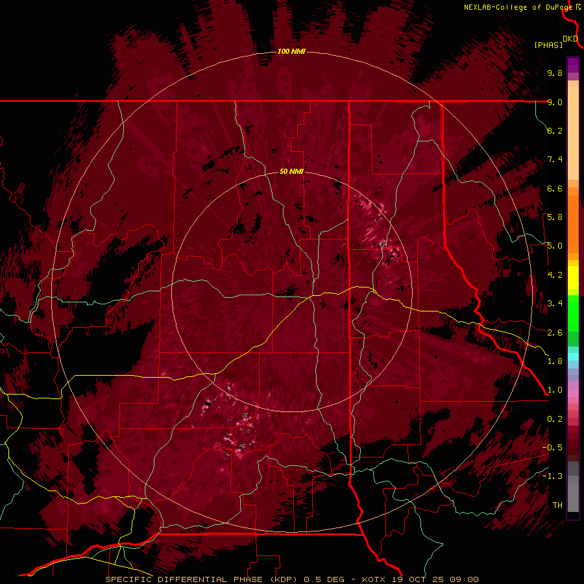Click the 9.8 value on the scale
Viewport: 584px width, 584px height.
tap(555, 73)
